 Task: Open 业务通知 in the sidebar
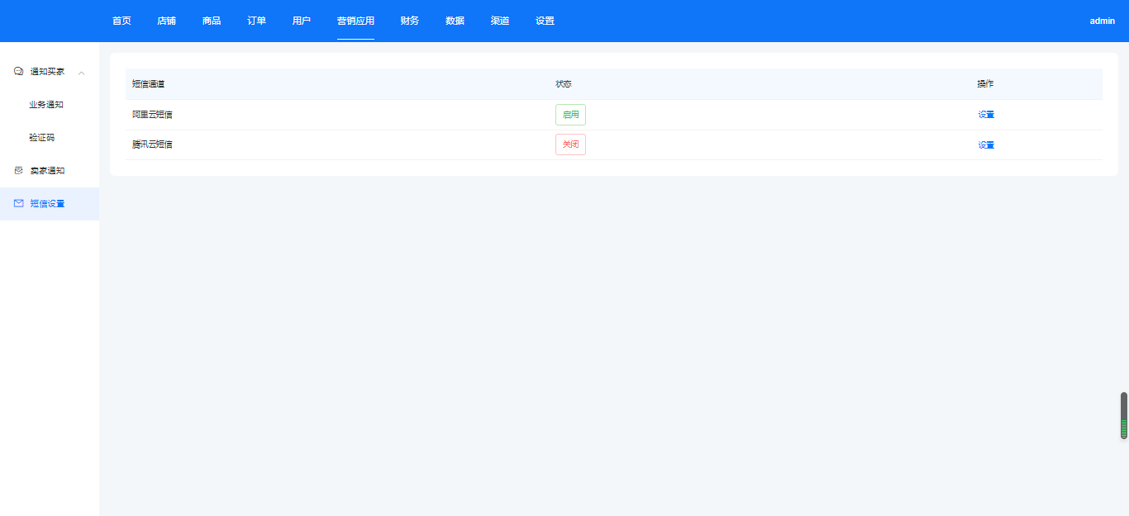pyautogui.click(x=46, y=105)
